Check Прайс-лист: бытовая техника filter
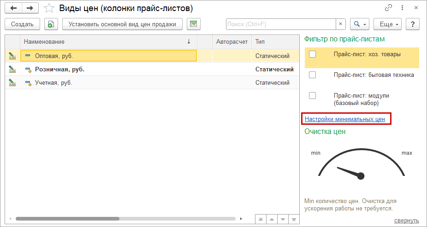The width and height of the screenshot is (427, 227). tap(313, 75)
